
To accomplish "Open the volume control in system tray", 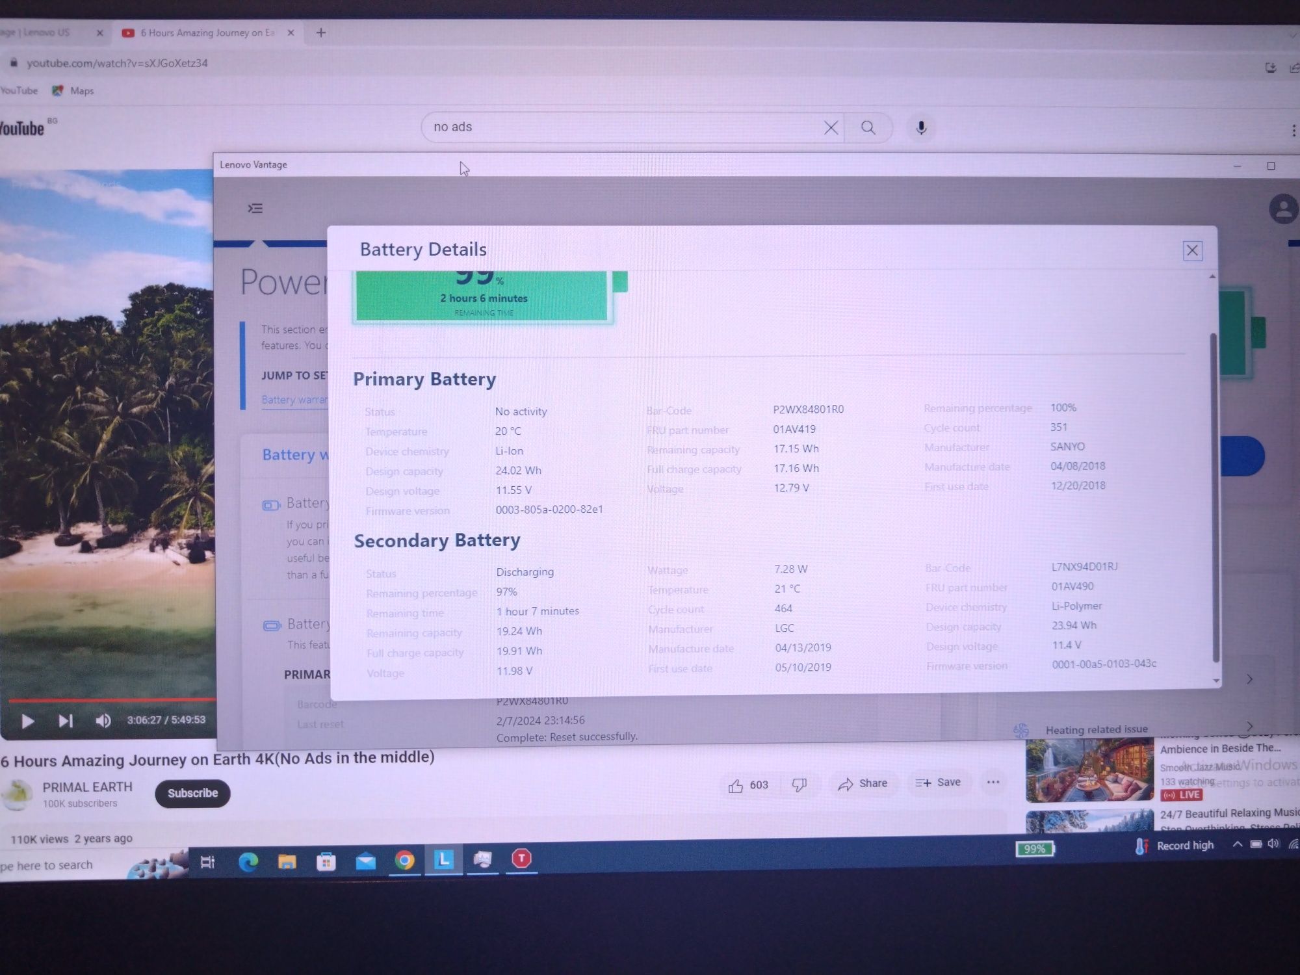I will (x=1273, y=844).
